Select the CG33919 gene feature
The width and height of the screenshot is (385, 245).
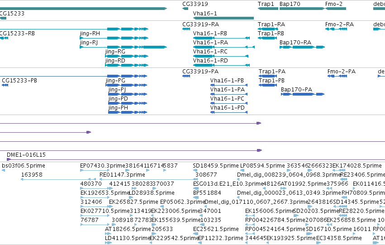point(185,9)
